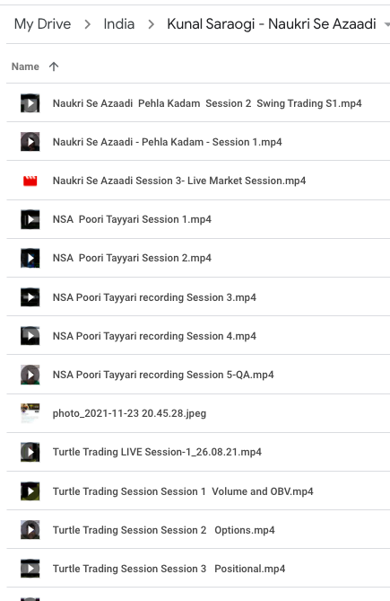
Task: Click the video icon for NSA Poori Tayyari Session 1
Action: (30, 219)
